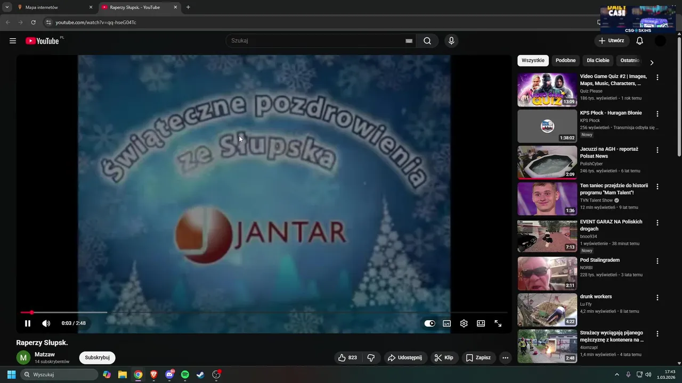Click the magnifier search button

pos(427,41)
